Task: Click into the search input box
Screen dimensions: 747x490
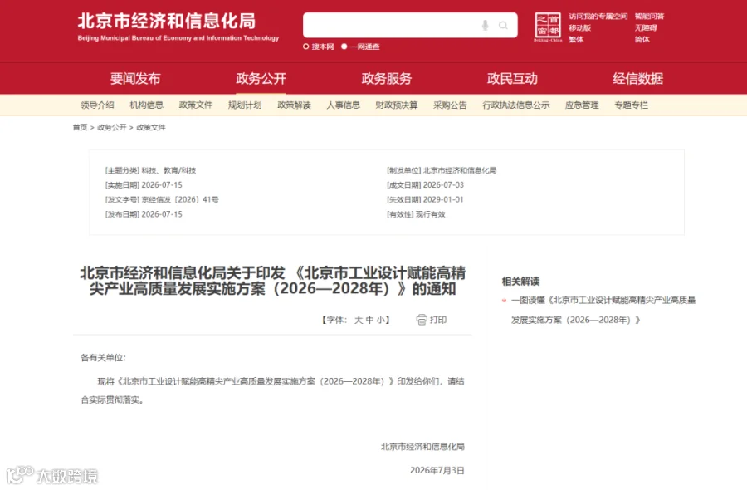Action: 391,25
